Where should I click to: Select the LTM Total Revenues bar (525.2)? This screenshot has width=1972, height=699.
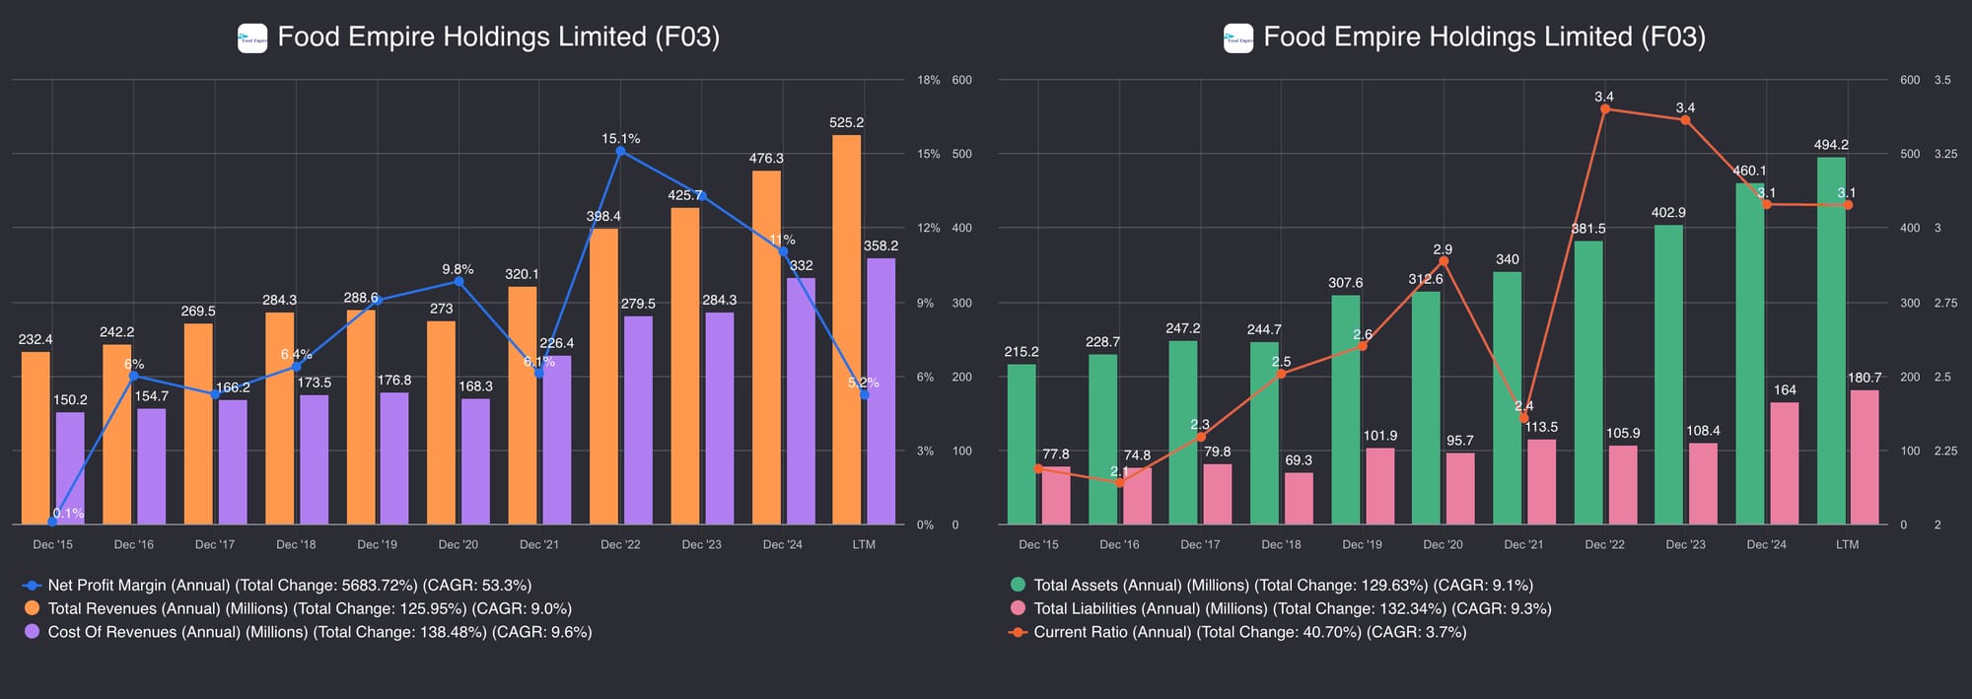coord(846,329)
